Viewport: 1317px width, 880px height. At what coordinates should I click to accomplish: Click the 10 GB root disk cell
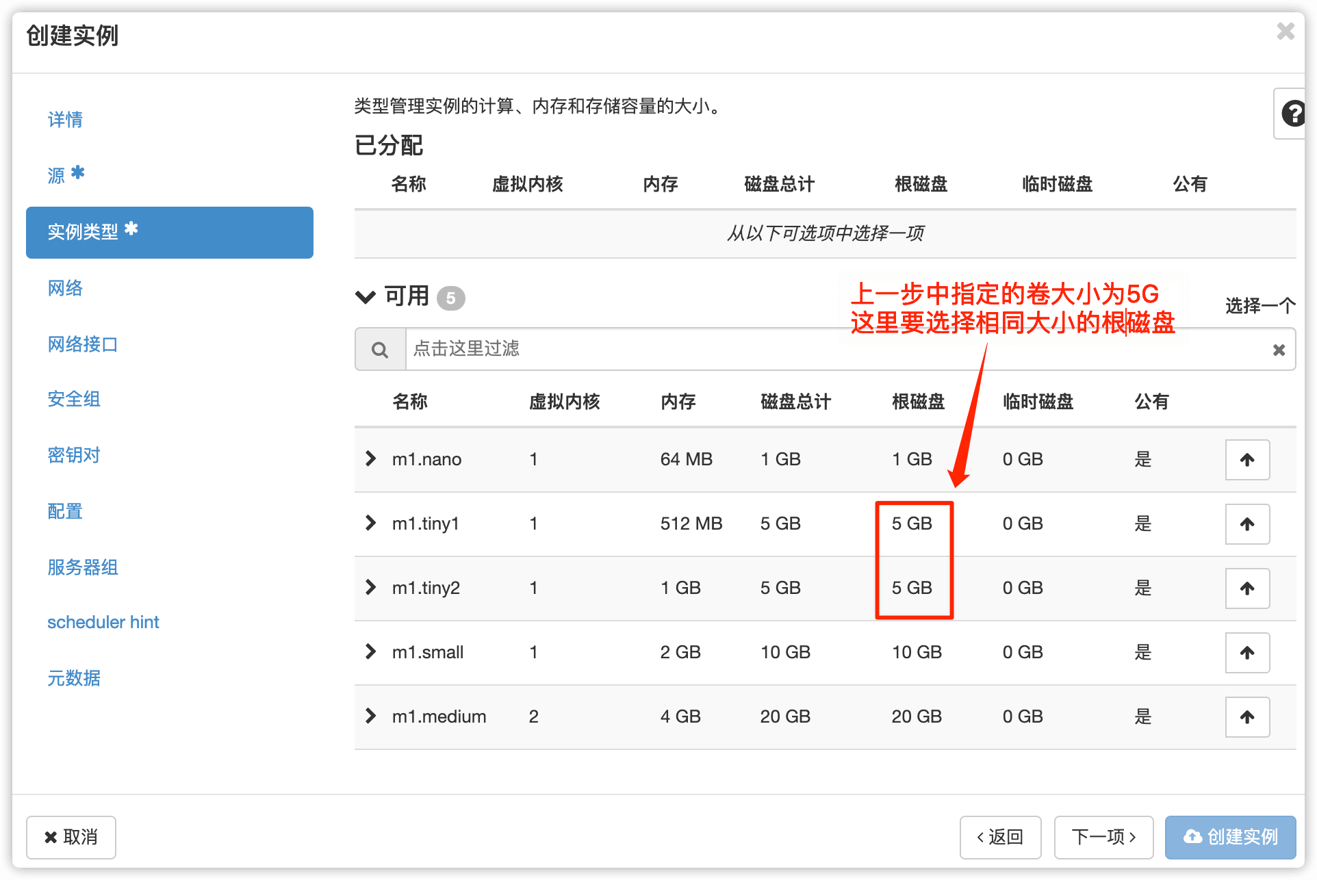point(917,652)
